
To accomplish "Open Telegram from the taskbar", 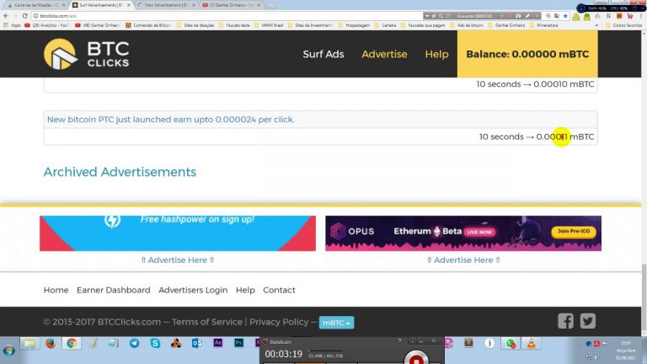I will (x=134, y=344).
